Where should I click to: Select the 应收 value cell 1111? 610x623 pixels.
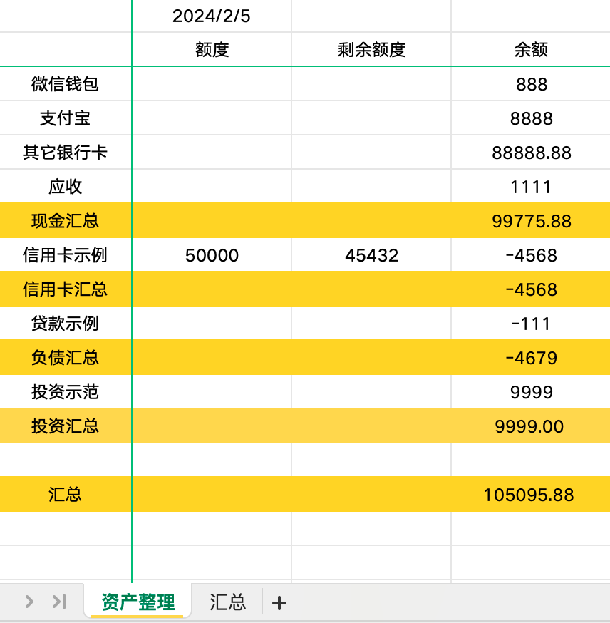click(x=531, y=187)
